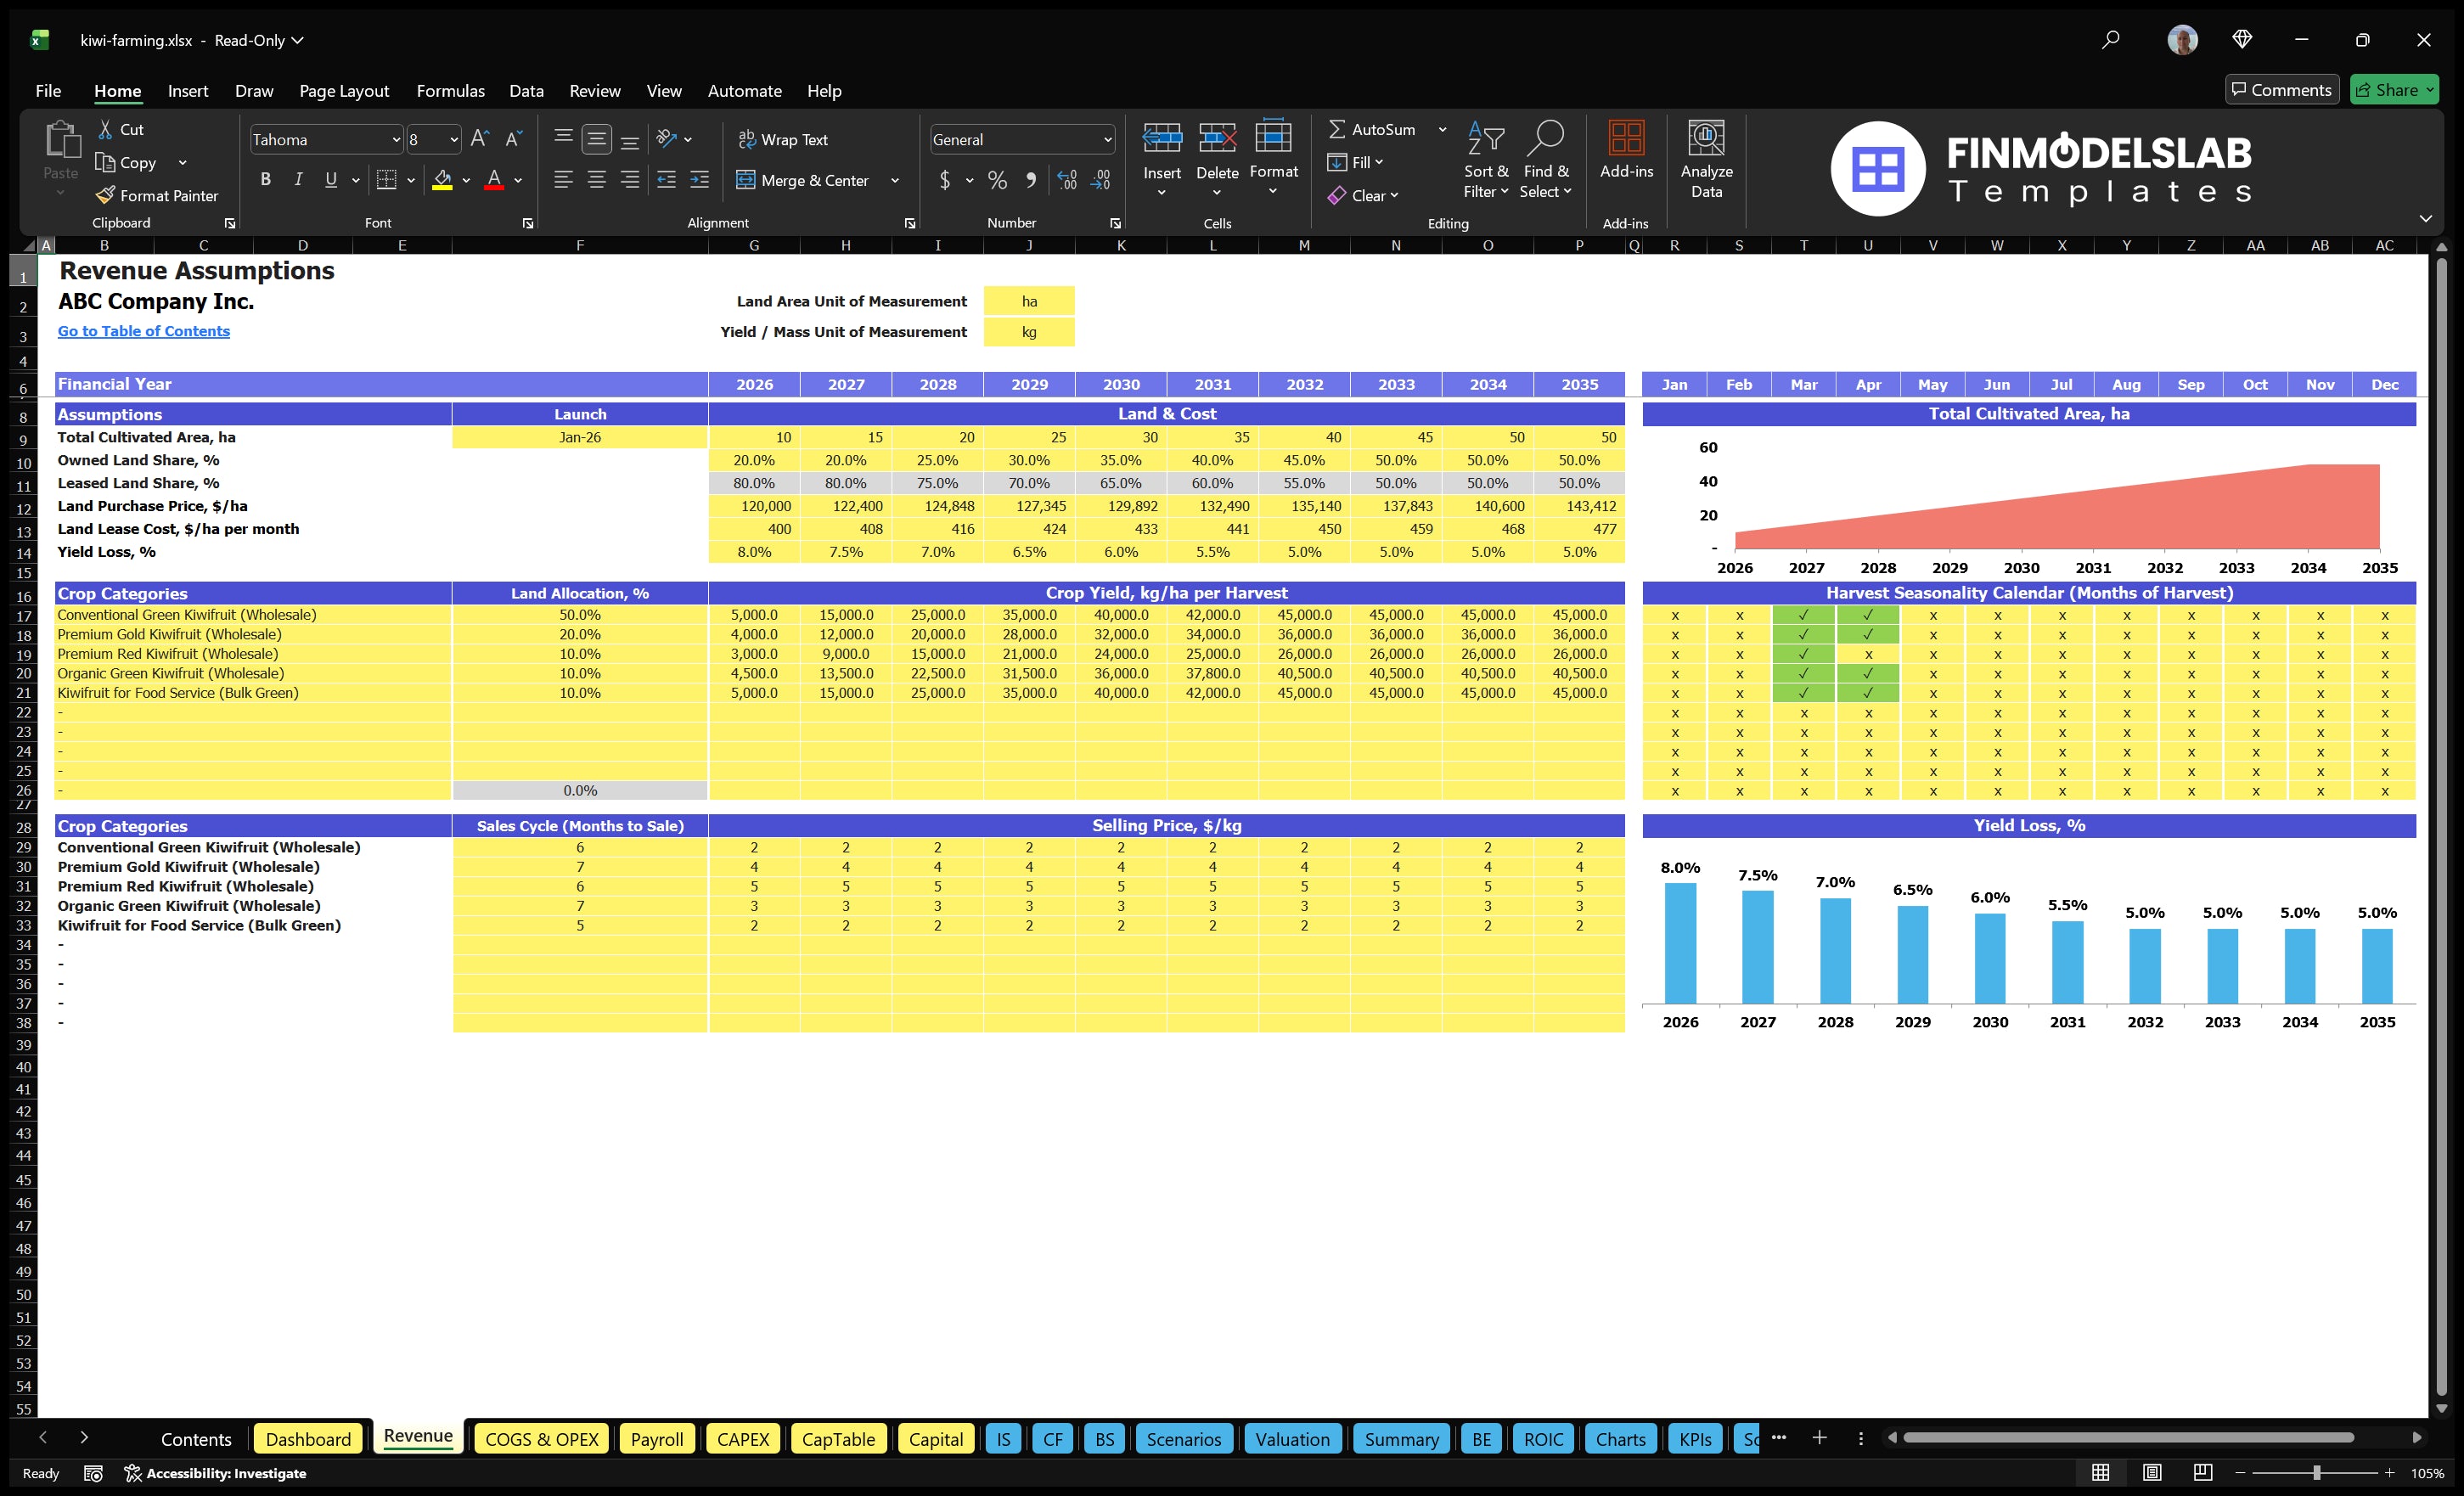Select the ha unit cell
The width and height of the screenshot is (2464, 1496).
pyautogui.click(x=1029, y=300)
